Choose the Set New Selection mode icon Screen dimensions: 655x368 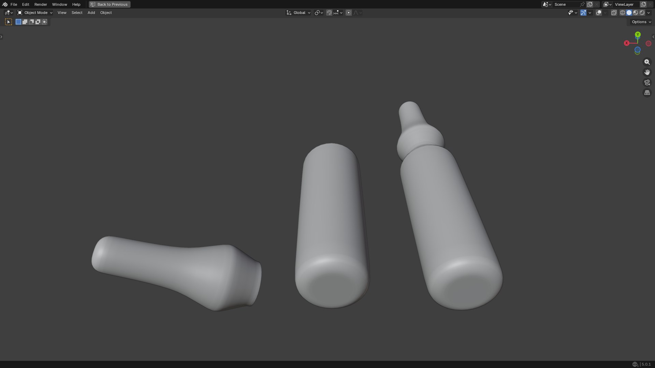click(18, 22)
